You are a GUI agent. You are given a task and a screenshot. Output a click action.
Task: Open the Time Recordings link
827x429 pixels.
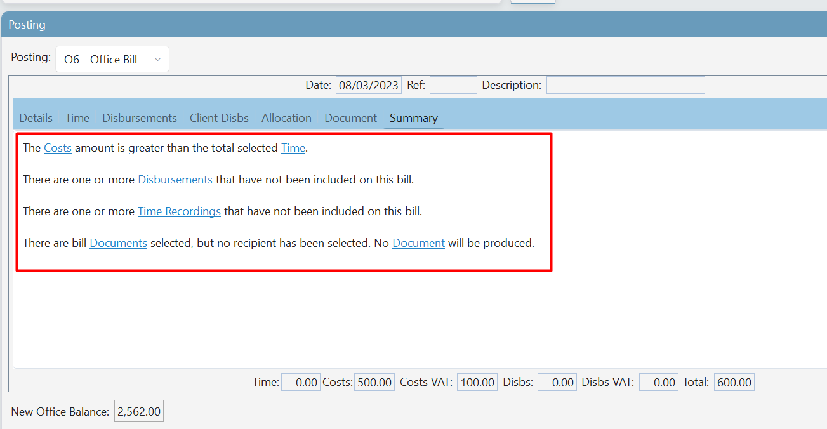tap(179, 211)
